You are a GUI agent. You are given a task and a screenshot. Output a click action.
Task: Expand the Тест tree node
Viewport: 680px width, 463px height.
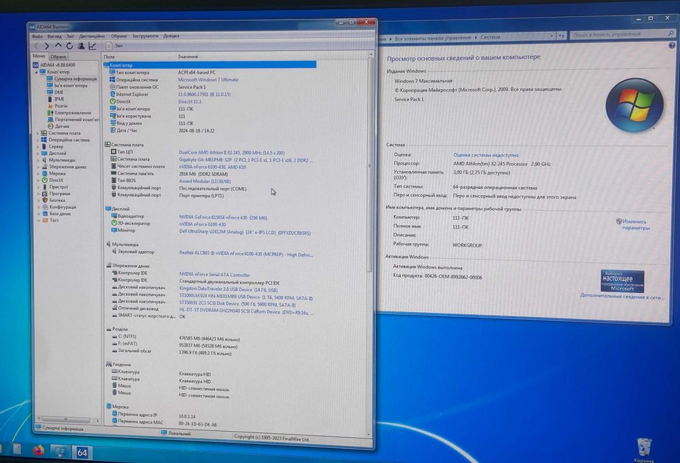coord(39,220)
